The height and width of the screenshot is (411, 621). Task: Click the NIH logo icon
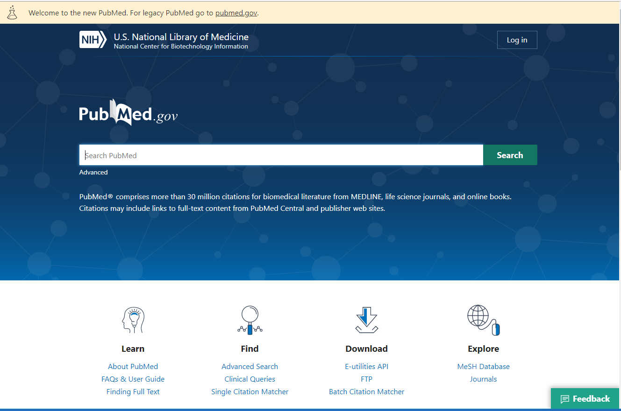[93, 40]
